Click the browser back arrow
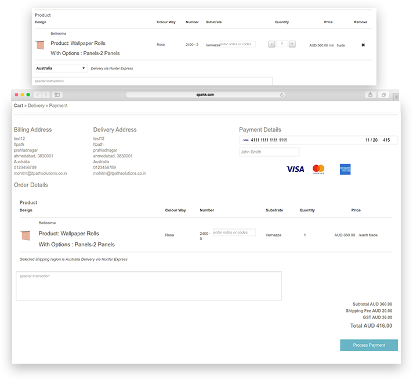The image size is (413, 380). point(38,95)
